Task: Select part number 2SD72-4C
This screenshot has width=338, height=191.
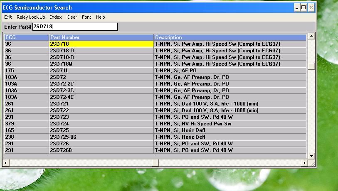Action: [x=101, y=97]
